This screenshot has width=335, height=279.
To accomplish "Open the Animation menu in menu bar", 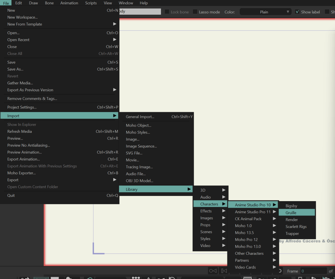I will tap(69, 3).
